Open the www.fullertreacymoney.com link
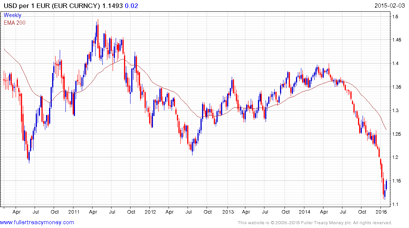 (x=37, y=222)
